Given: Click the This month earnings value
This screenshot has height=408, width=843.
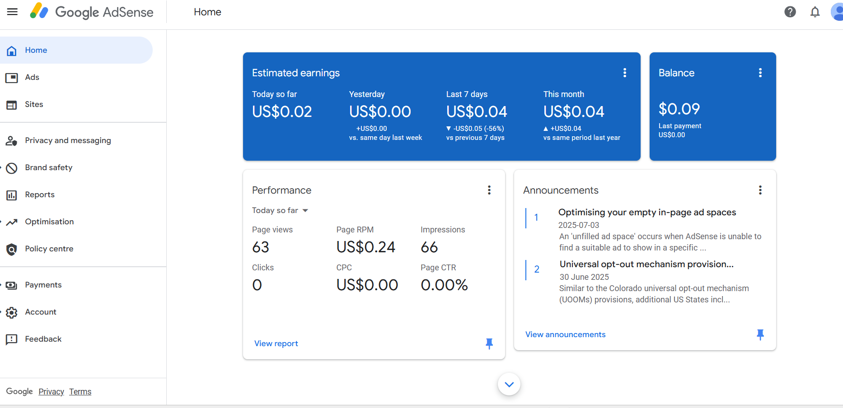Looking at the screenshot, I should 574,111.
